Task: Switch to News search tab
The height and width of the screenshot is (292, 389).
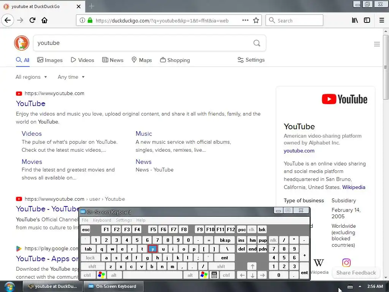Action: click(112, 60)
